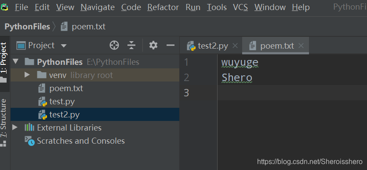Click the Project view window icon

(x=21, y=46)
